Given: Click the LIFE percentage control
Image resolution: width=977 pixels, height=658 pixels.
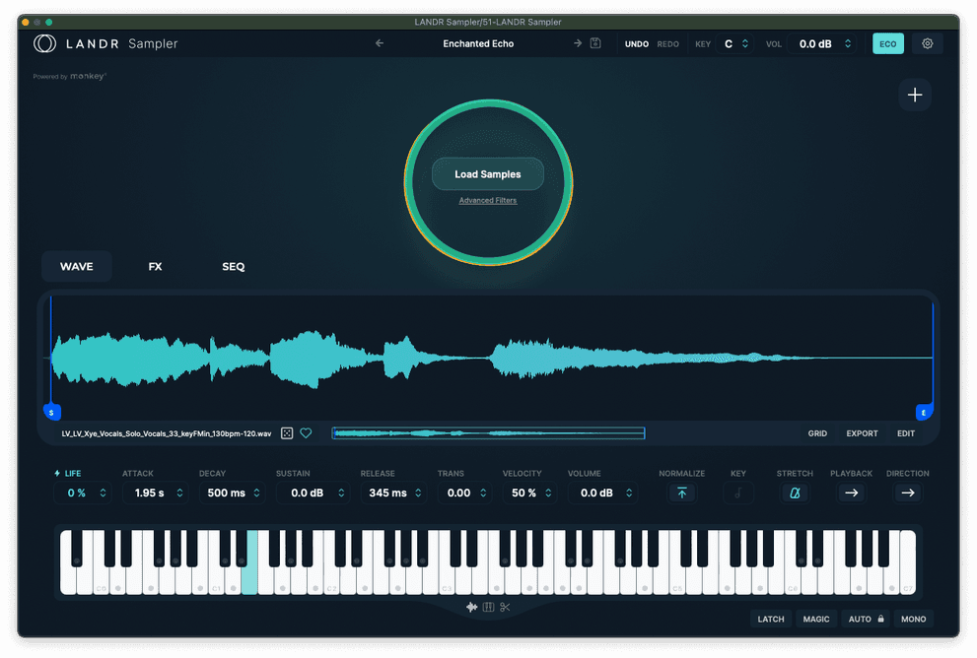Looking at the screenshot, I should 83,492.
